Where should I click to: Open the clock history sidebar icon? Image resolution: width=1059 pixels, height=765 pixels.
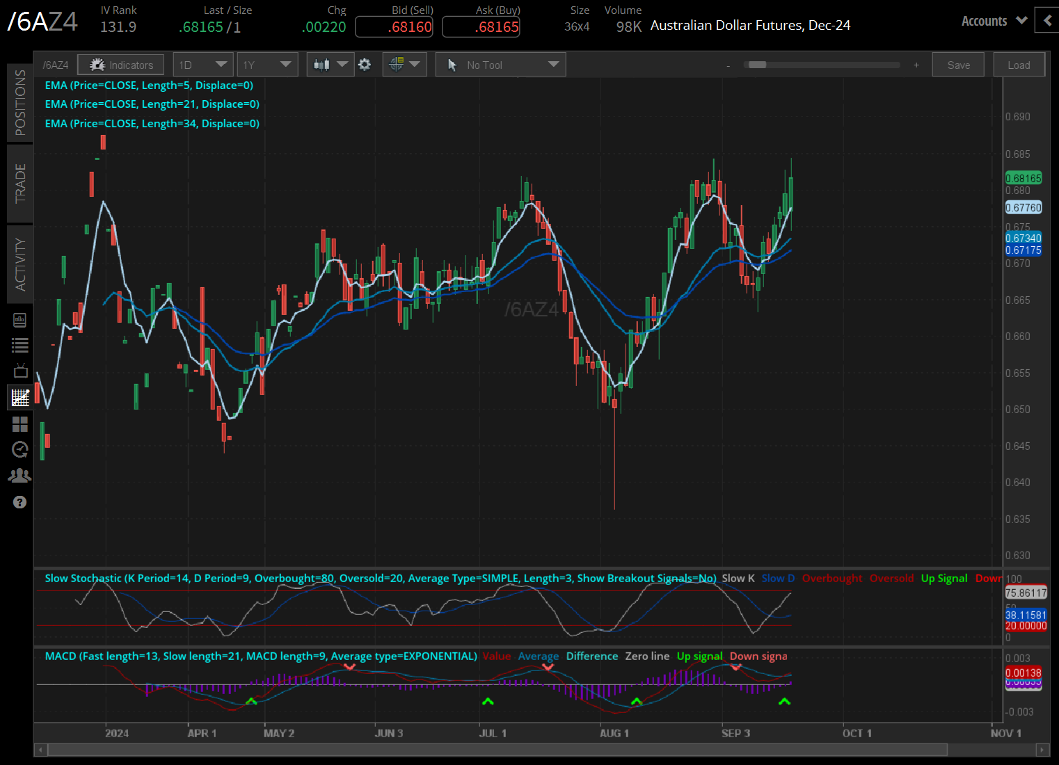19,450
